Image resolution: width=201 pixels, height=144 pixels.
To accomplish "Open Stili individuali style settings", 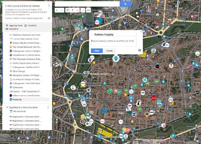I will [x=18, y=111].
